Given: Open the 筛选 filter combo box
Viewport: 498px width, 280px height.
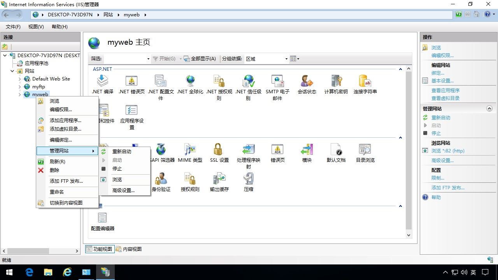Looking at the screenshot, I should point(127,59).
